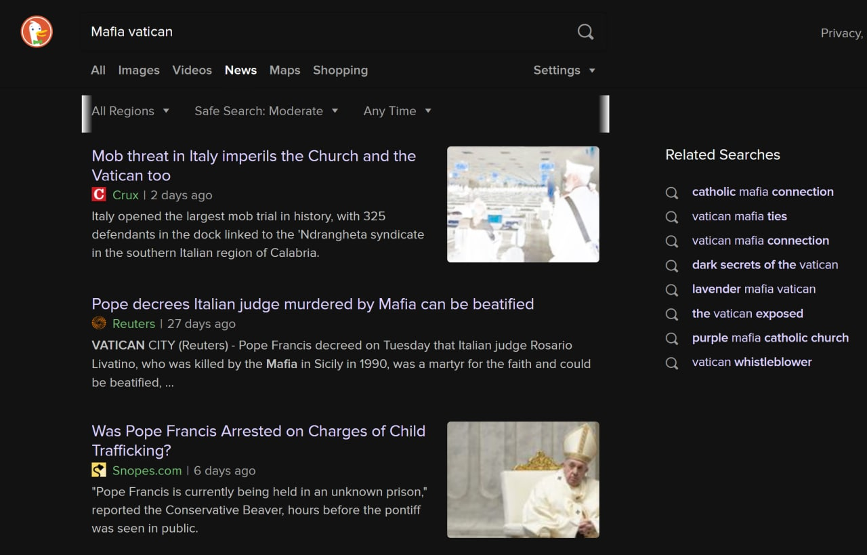867x555 pixels.
Task: Click the 'Reuters' source name
Action: 133,324
